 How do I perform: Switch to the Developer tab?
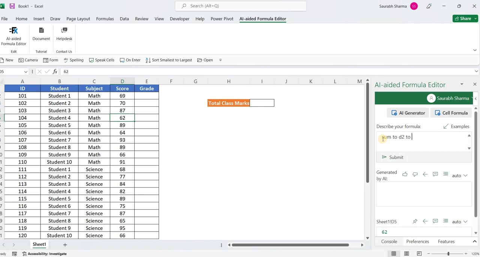180,19
